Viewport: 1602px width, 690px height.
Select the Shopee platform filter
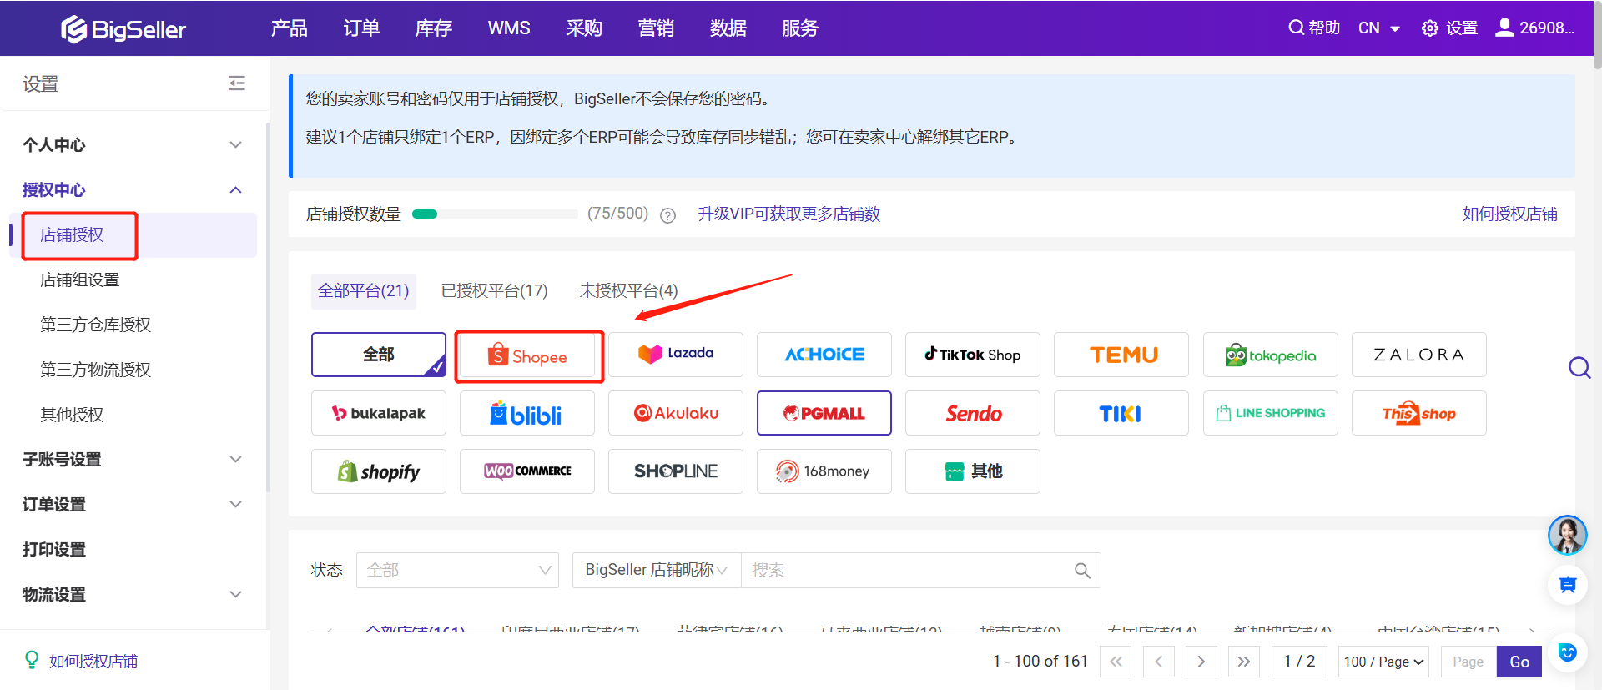click(528, 356)
